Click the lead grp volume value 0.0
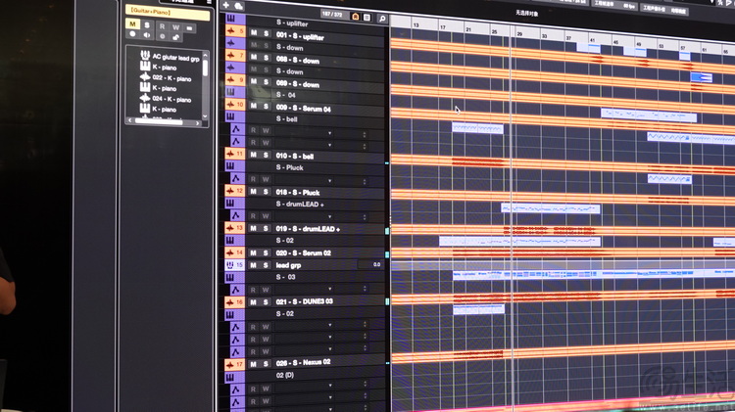 pos(376,264)
